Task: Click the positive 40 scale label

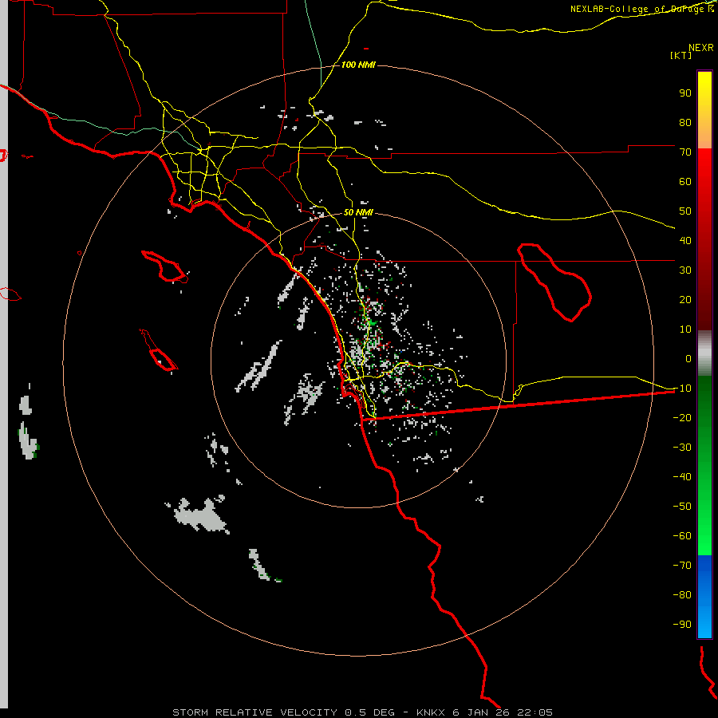Action: click(685, 240)
